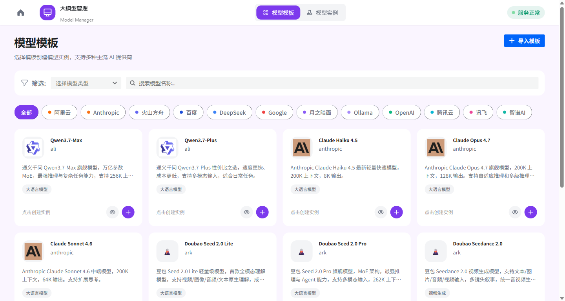Switch to 模型模板 tab
565x301 pixels.
278,13
